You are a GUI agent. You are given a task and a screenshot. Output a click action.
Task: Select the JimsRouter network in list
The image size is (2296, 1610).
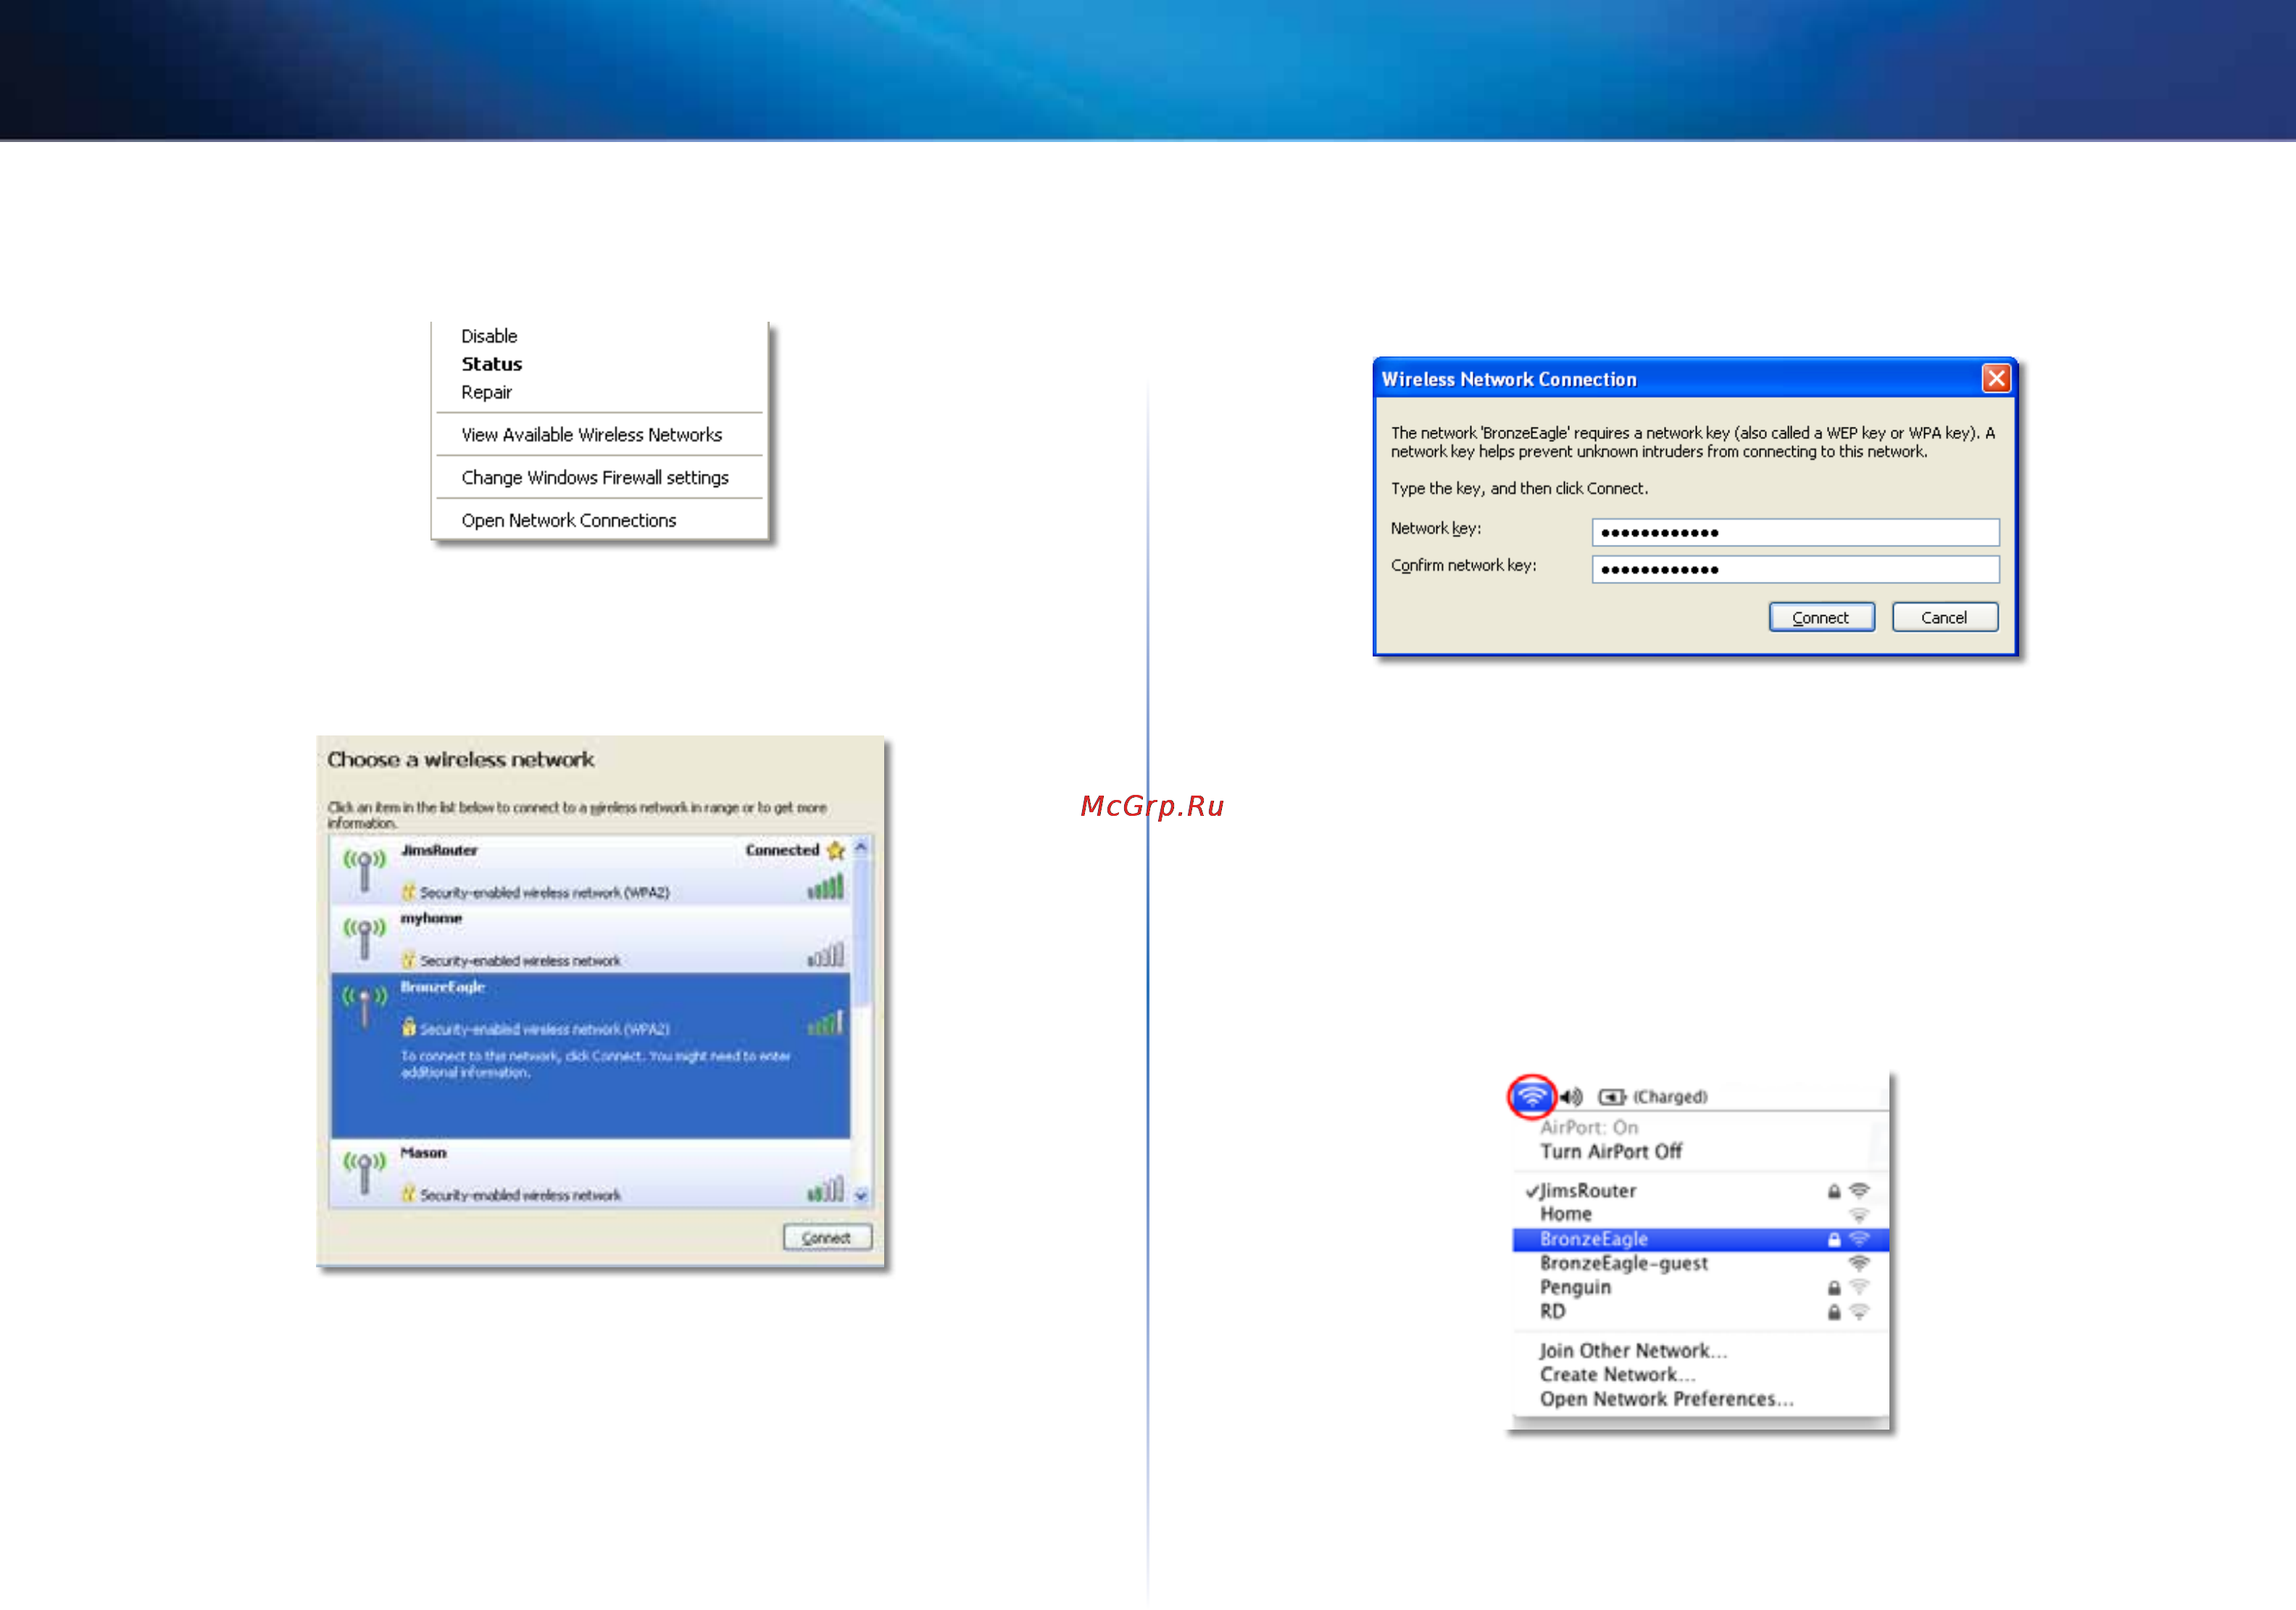[x=590, y=870]
